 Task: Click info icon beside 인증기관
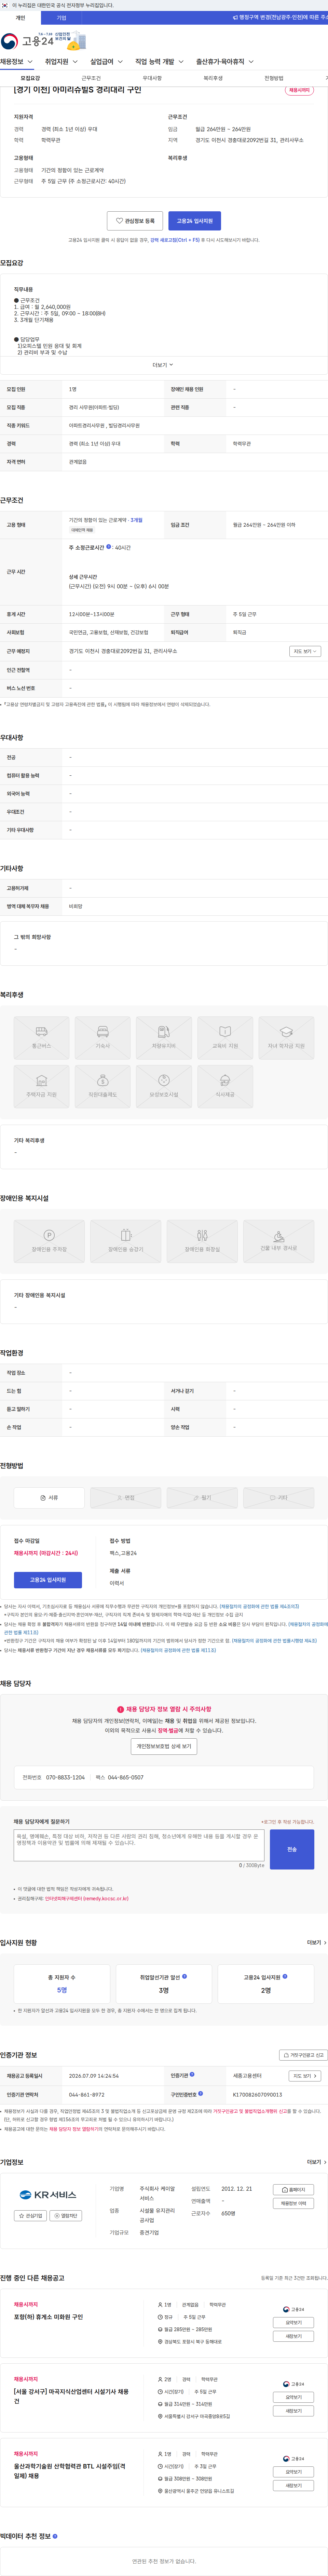click(192, 2074)
